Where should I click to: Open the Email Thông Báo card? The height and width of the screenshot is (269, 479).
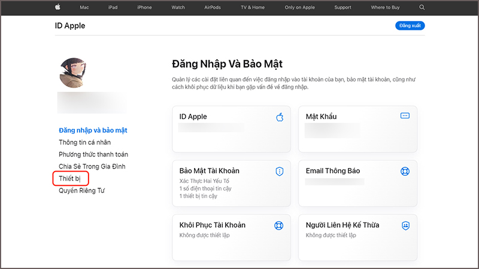pos(357,184)
